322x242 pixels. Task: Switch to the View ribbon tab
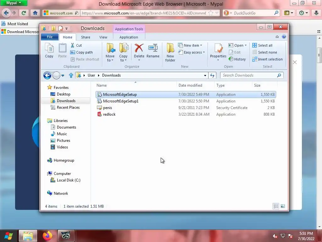103,37
